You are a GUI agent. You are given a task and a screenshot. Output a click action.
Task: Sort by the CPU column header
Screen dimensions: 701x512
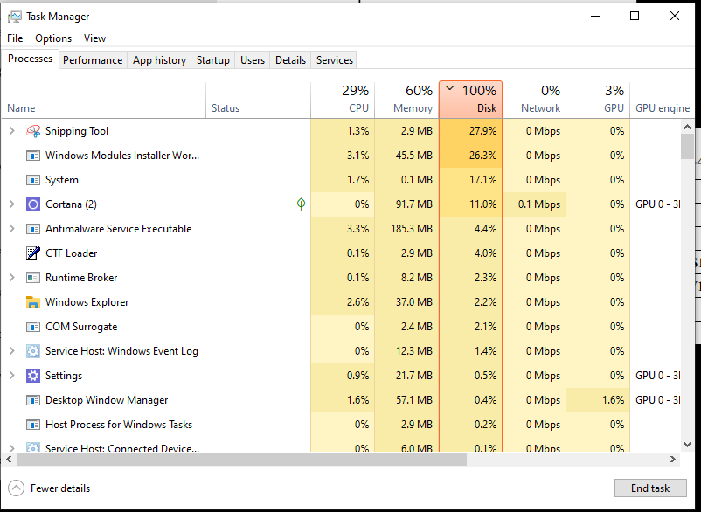343,100
